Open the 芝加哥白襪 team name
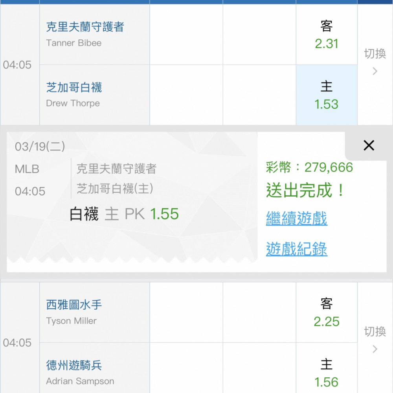Image resolution: width=393 pixels, height=393 pixels. (74, 88)
